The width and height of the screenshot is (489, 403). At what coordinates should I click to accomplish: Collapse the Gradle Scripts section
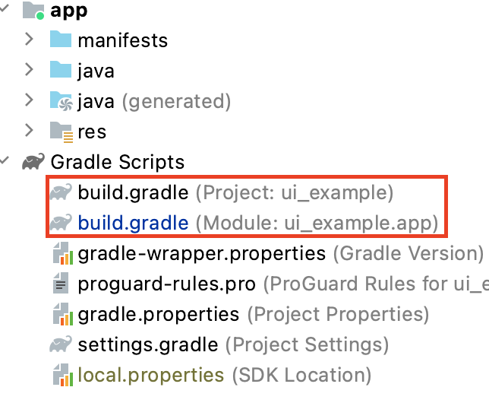(6, 162)
